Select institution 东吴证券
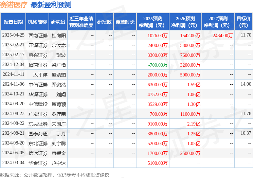This screenshot has width=253, height=178. point(38,124)
